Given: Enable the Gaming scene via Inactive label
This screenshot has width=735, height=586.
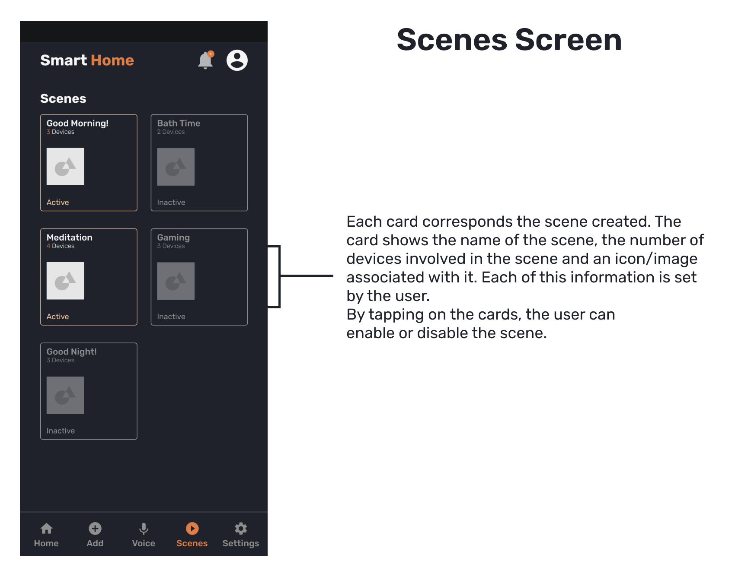Looking at the screenshot, I should 171,317.
